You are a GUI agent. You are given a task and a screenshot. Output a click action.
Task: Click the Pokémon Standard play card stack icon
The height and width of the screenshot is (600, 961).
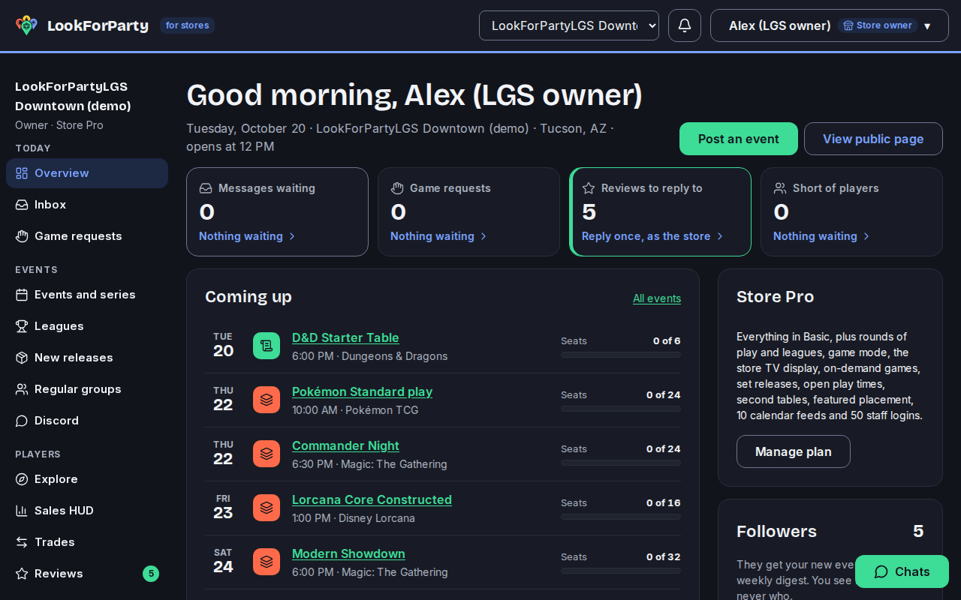pos(267,400)
